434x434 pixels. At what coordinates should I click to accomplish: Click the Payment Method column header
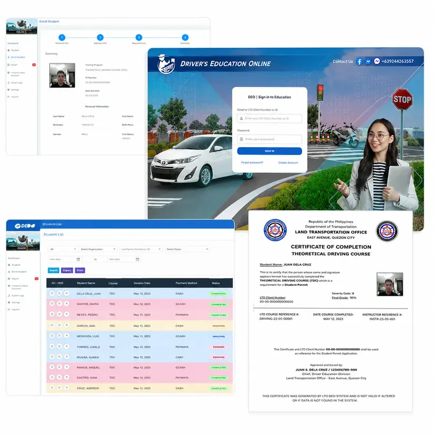tap(186, 283)
